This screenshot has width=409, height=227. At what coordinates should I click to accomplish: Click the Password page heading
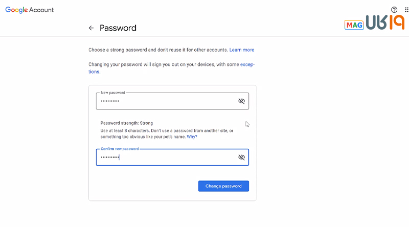(118, 28)
